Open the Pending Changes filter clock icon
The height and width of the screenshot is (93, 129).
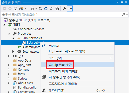(x=32, y=8)
